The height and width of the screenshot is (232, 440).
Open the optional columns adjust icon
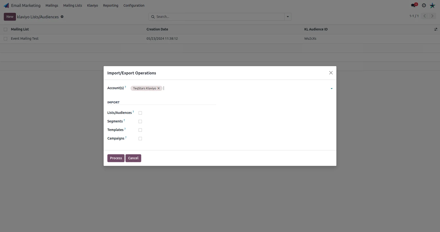436,29
